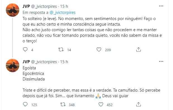Open JVP profile name on second tweet
The width and height of the screenshot is (173, 110).
(x=26, y=62)
